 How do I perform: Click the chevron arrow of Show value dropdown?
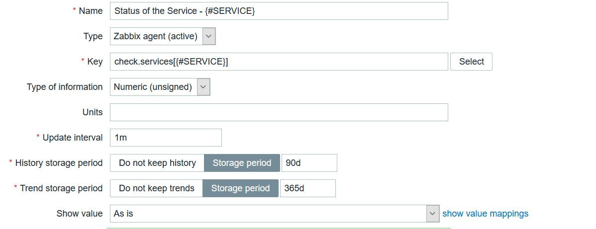[433, 214]
